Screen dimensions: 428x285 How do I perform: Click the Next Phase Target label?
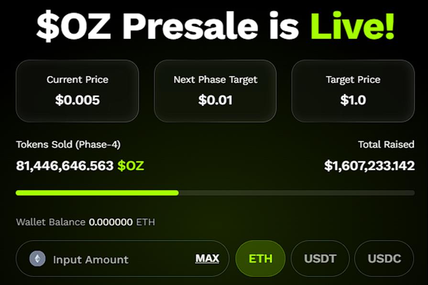click(215, 80)
